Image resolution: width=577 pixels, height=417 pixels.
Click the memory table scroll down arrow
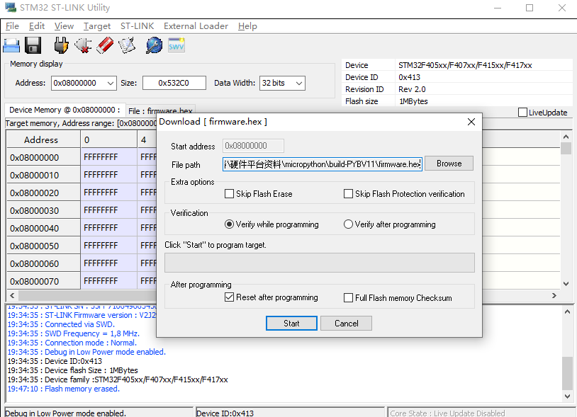pos(566,284)
